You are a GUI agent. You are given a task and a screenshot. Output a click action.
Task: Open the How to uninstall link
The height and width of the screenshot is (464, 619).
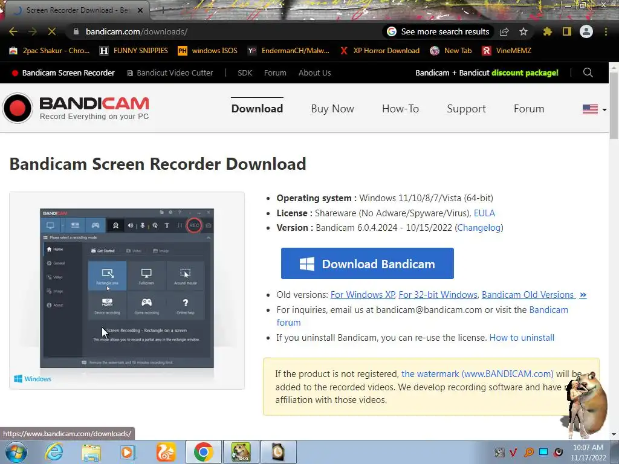pyautogui.click(x=522, y=338)
